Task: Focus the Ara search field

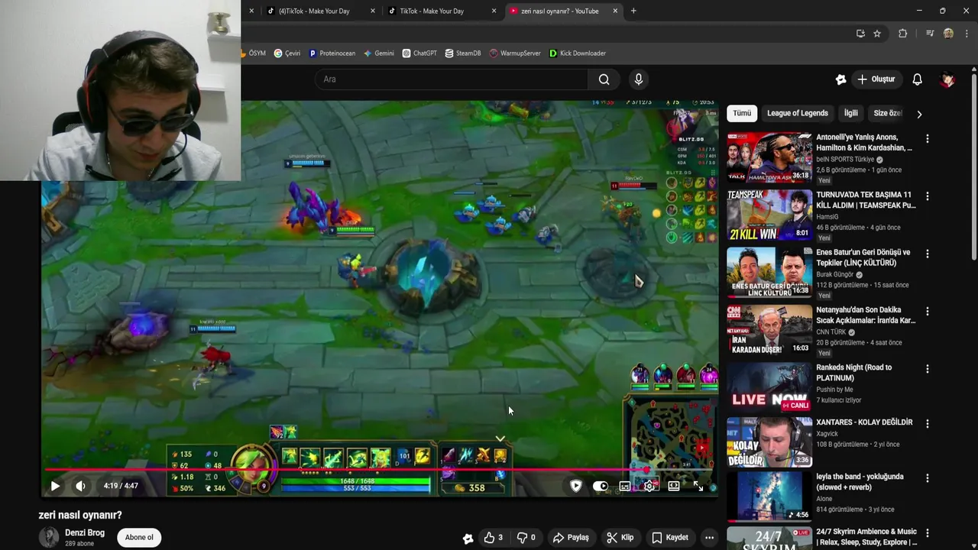Action: tap(452, 79)
